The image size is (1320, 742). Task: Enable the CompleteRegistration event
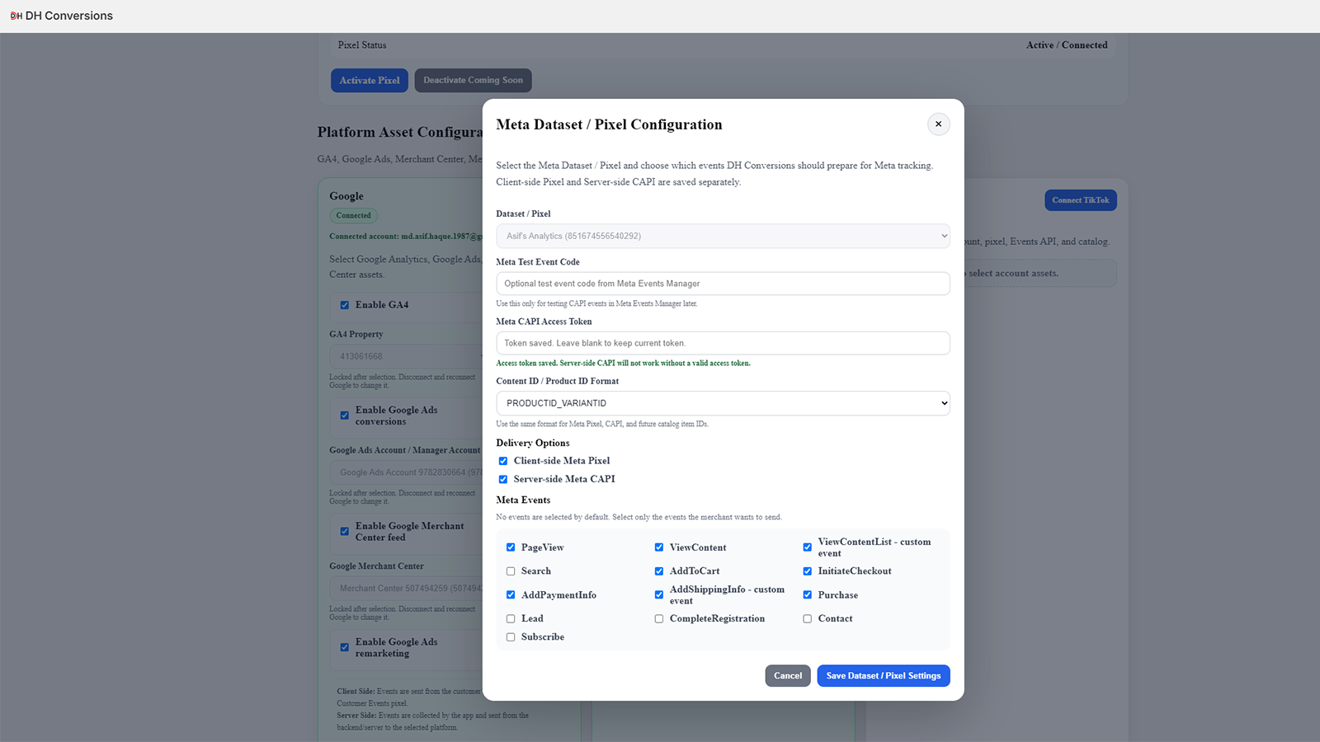coord(659,618)
